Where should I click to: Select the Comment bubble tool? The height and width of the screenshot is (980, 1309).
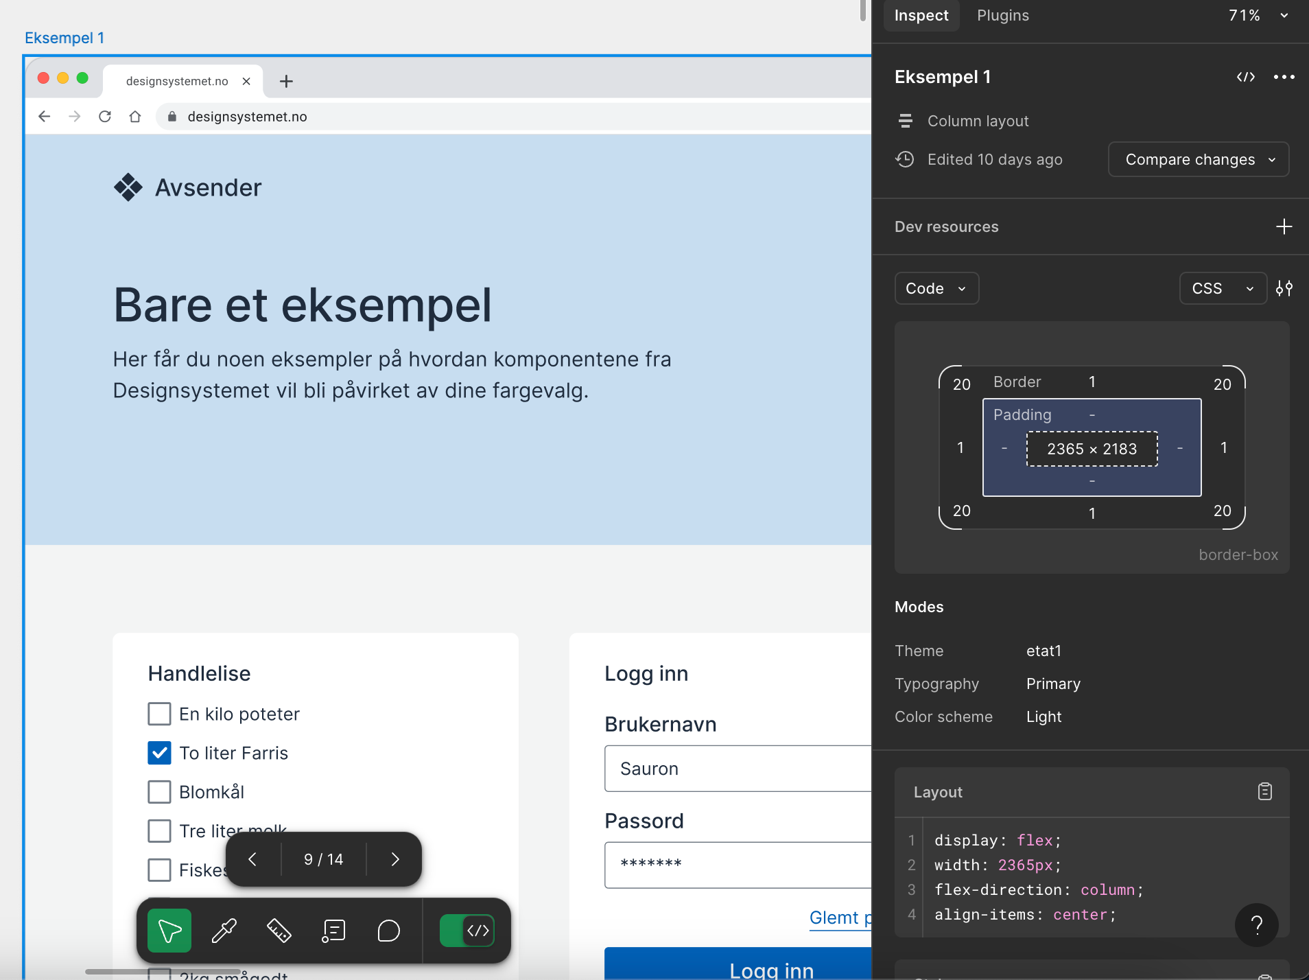coord(388,931)
